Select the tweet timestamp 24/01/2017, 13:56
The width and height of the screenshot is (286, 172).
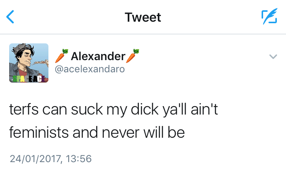pos(51,159)
